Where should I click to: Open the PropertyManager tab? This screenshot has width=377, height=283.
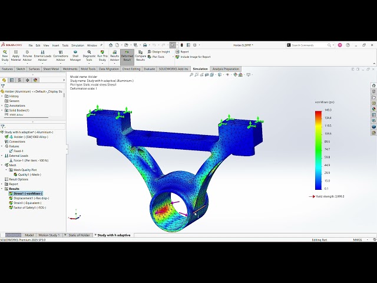point(12,80)
